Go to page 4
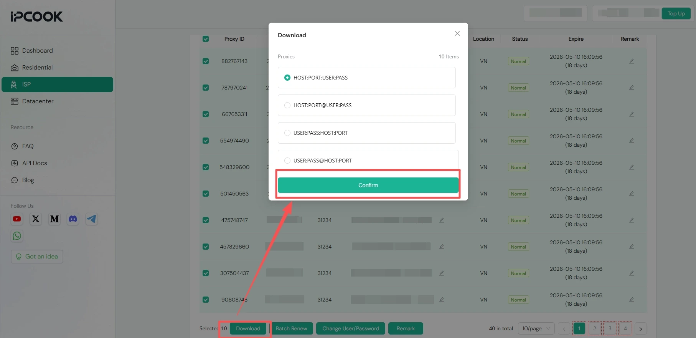 coord(625,328)
